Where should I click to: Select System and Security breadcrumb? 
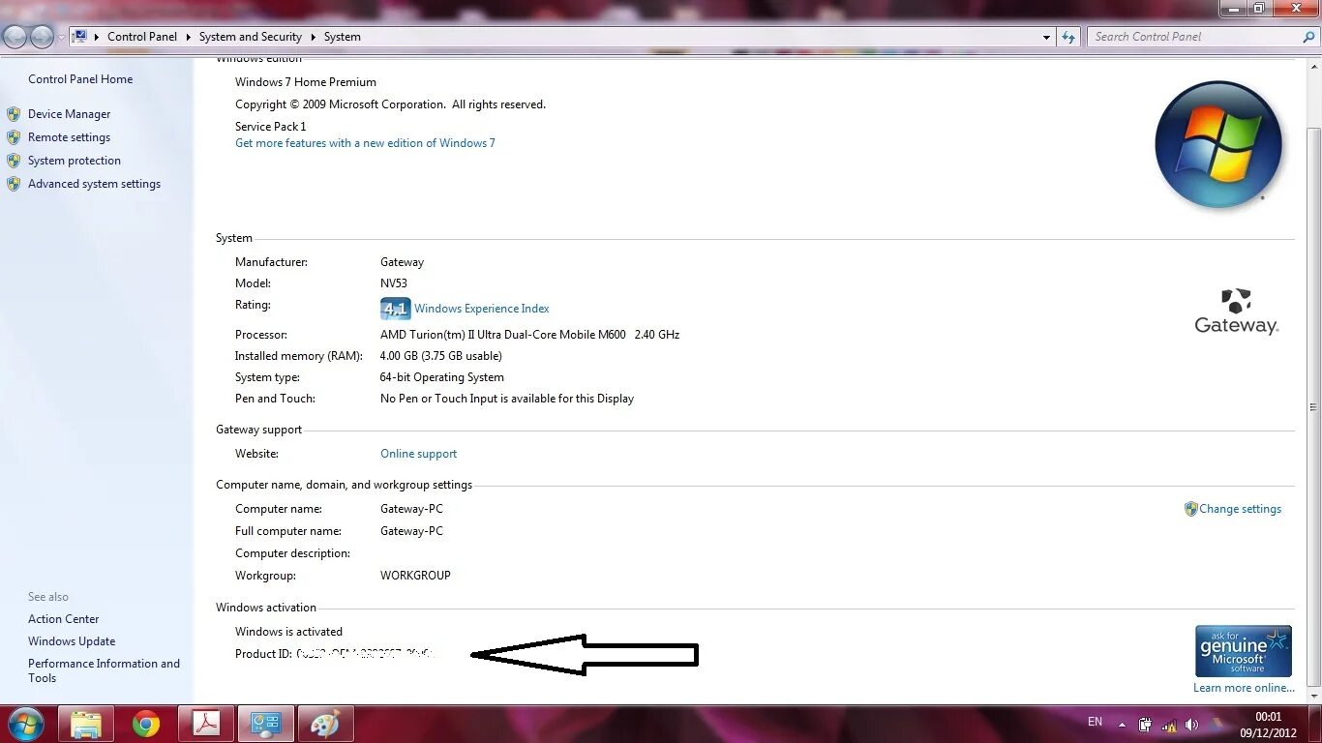(251, 37)
